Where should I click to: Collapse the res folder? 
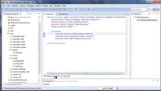point(7,34)
